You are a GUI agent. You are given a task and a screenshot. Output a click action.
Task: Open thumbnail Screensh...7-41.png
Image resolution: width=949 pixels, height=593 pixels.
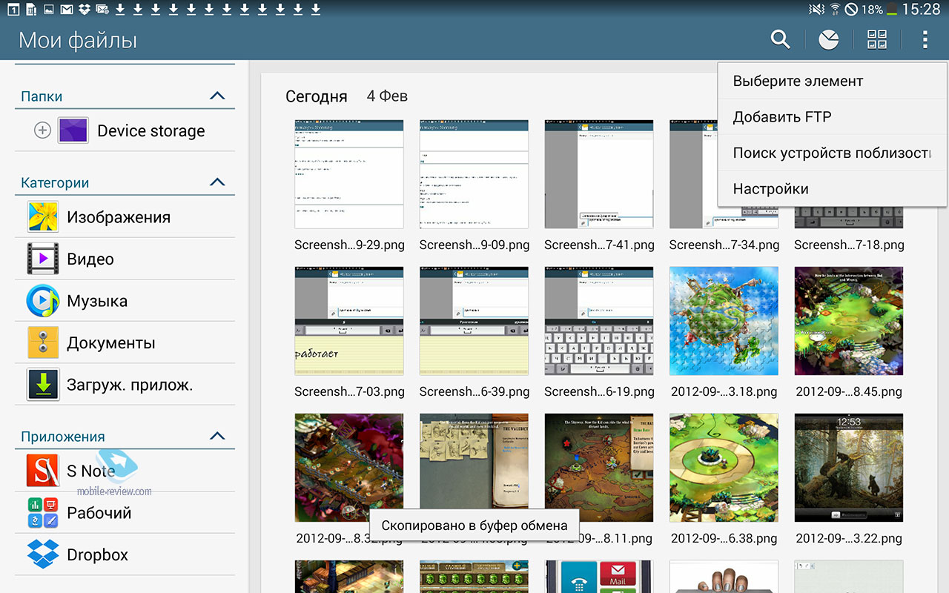tap(599, 174)
